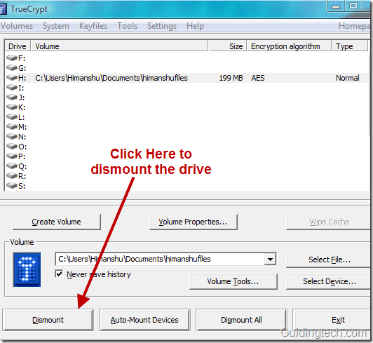The image size is (373, 343).
Task: Open the Settings menu
Action: pos(162,26)
